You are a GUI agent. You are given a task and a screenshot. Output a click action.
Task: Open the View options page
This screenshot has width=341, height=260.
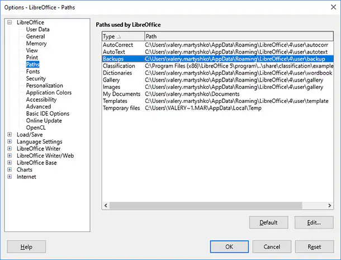[32, 50]
